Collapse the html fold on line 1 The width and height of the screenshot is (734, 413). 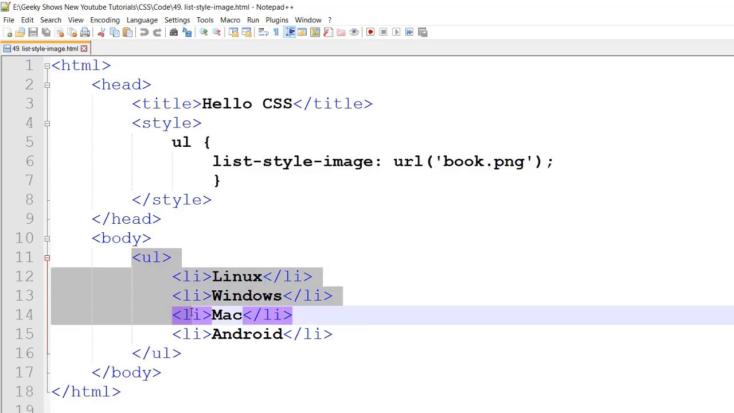[47, 66]
